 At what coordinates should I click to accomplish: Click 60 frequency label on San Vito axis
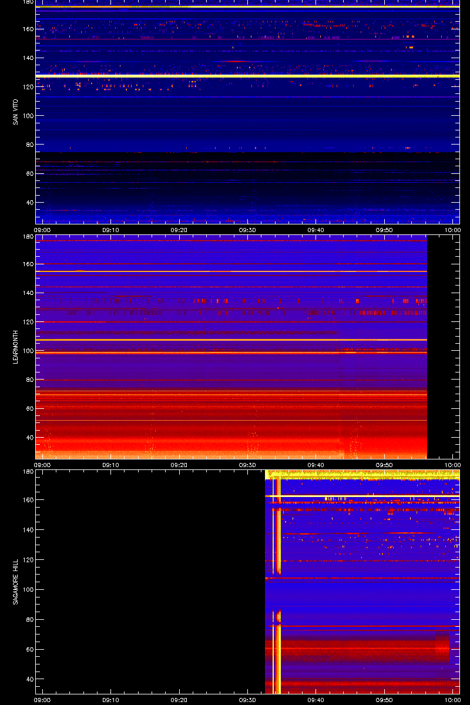29,173
